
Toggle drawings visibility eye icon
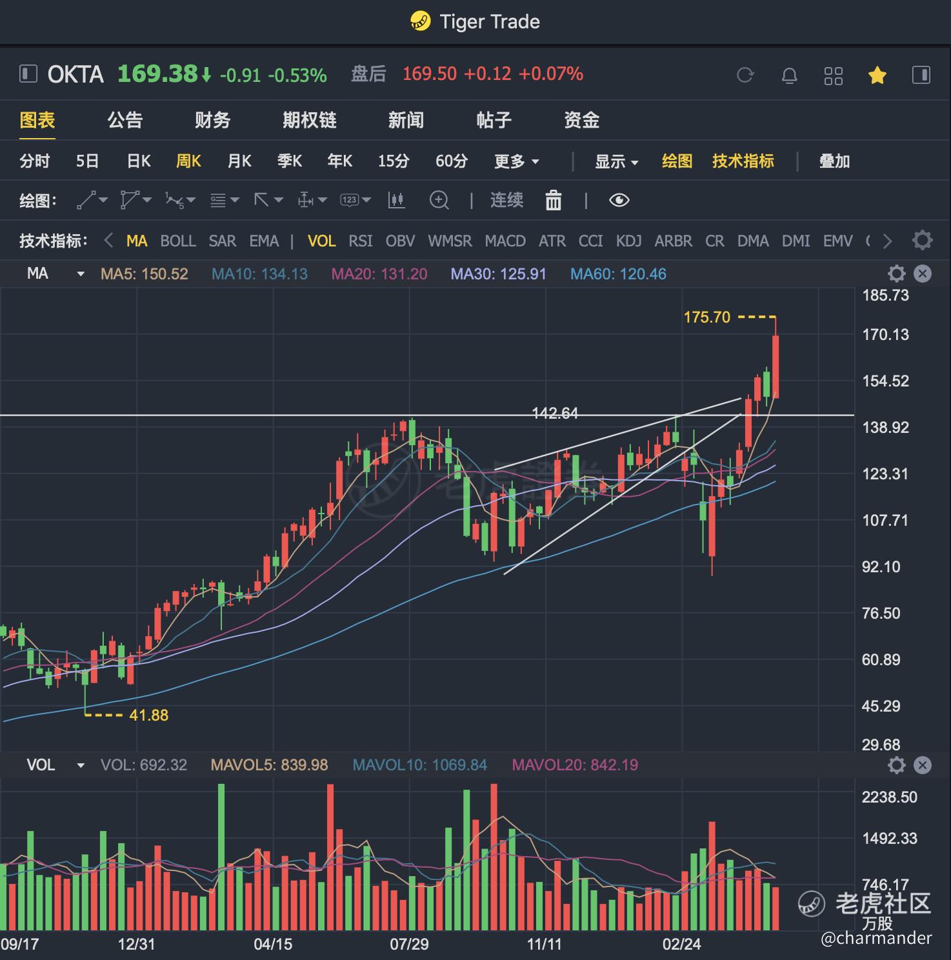[619, 201]
